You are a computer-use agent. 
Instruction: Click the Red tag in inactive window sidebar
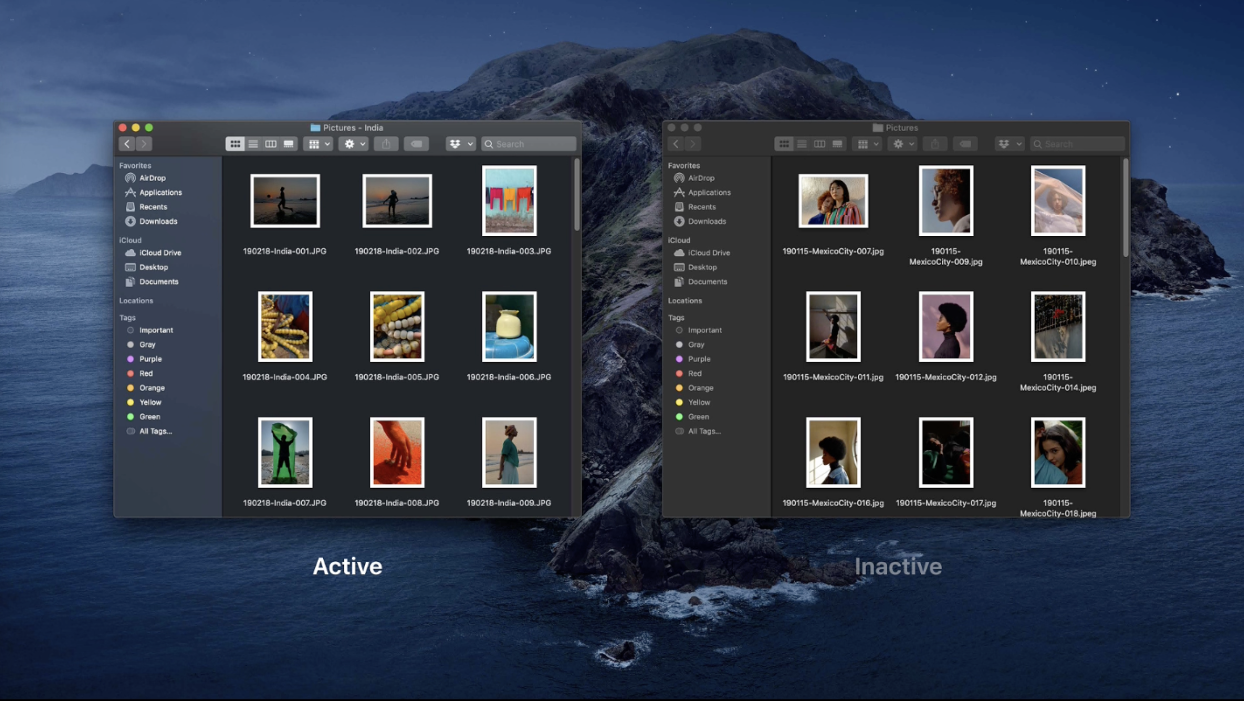(694, 373)
